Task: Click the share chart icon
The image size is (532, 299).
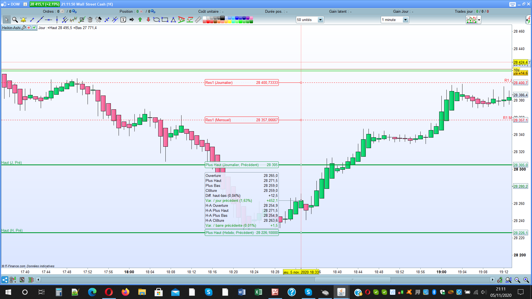Action: pyautogui.click(x=5, y=280)
